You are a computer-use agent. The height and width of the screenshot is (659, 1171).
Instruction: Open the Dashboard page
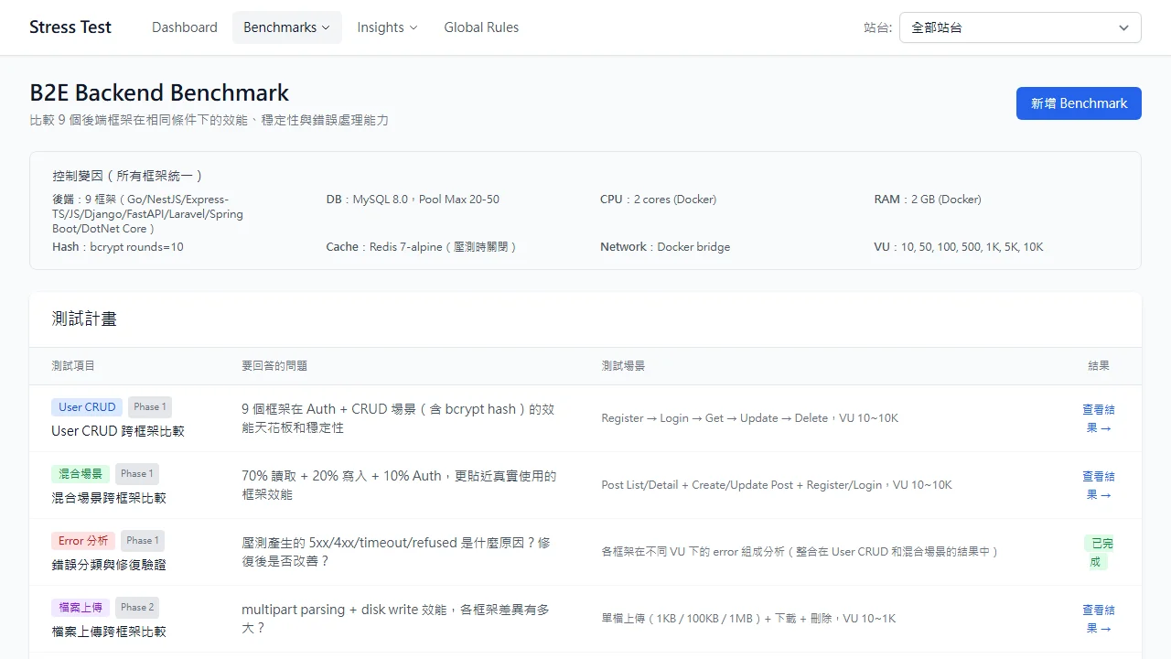click(185, 27)
